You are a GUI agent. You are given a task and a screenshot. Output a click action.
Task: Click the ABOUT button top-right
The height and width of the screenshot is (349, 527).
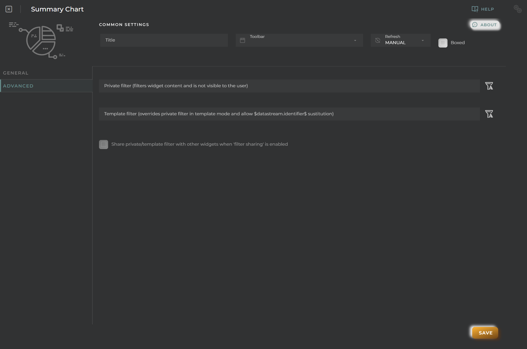point(484,24)
